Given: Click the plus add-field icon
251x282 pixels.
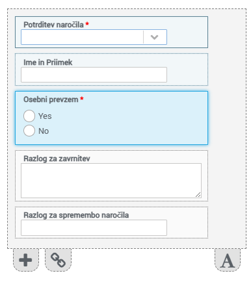Looking at the screenshot, I should (25, 260).
